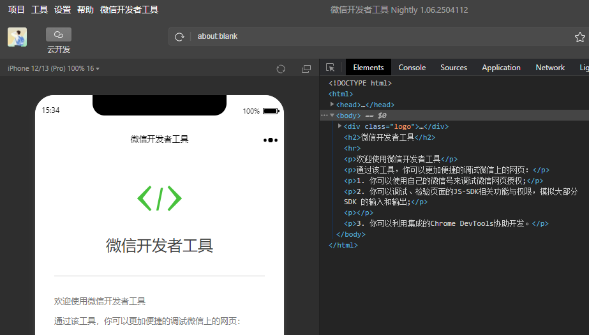
Task: Select the p 欢迎使用微信开发者工具 element
Action: (x=400, y=160)
